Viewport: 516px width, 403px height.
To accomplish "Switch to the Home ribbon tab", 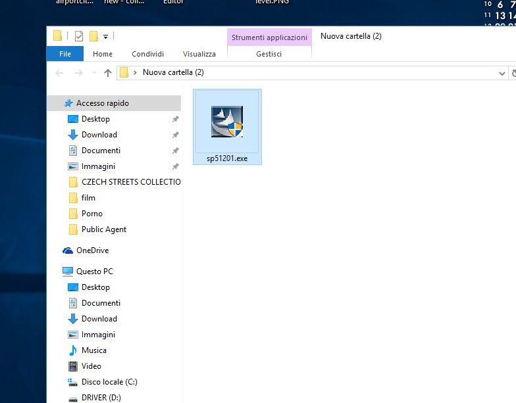I will pyautogui.click(x=103, y=54).
